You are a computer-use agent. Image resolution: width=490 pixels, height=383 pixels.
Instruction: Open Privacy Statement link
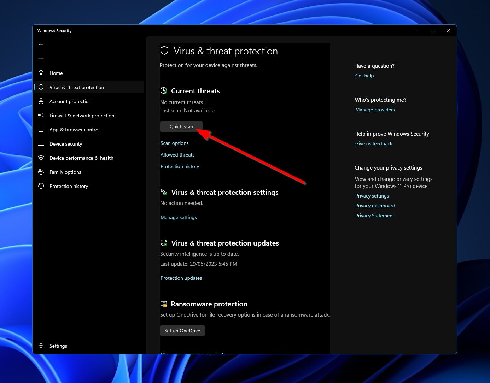pyautogui.click(x=375, y=216)
